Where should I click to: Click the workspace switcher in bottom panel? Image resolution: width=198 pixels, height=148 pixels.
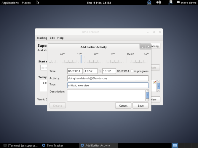pyautogui.click(x=175, y=145)
